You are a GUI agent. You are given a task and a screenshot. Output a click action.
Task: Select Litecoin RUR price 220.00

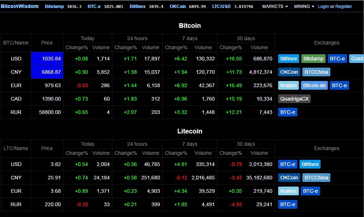coord(53,204)
